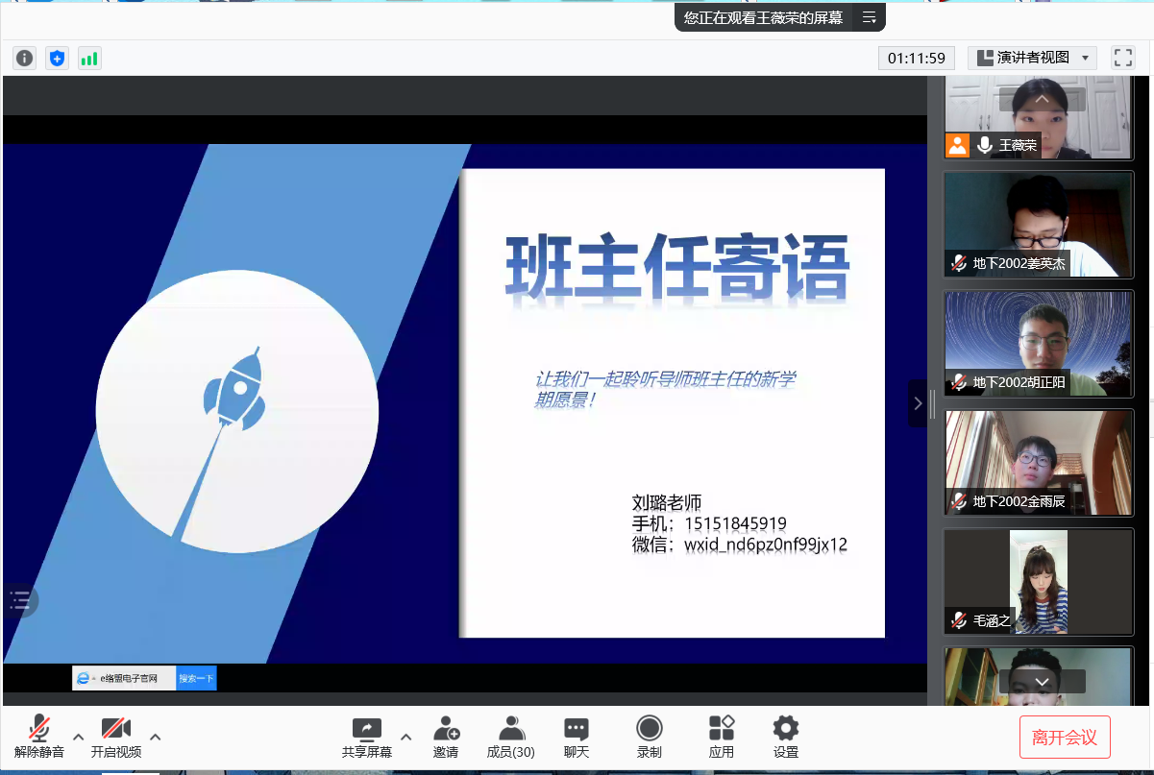Open the Invite (邀请) icon
Screen dimensions: 1154x775
[x=445, y=737]
